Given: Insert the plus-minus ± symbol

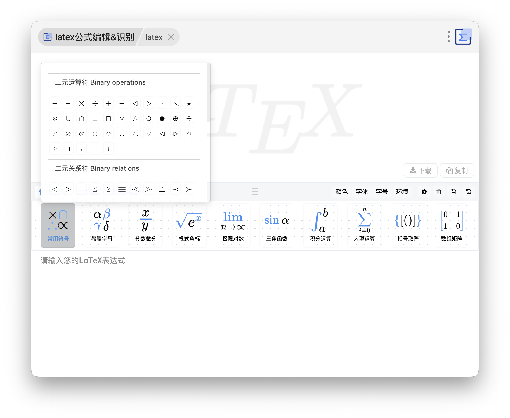Looking at the screenshot, I should click(108, 104).
